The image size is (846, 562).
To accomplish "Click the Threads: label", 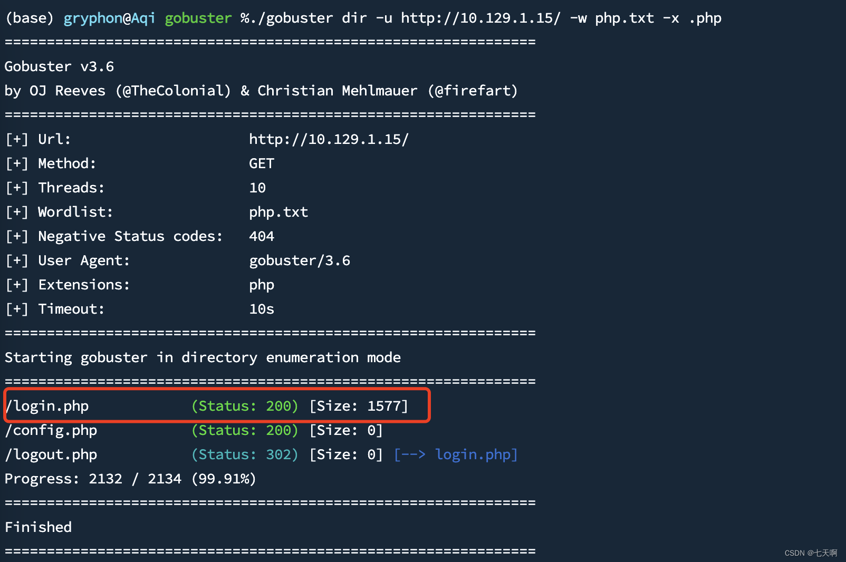I will pos(71,188).
